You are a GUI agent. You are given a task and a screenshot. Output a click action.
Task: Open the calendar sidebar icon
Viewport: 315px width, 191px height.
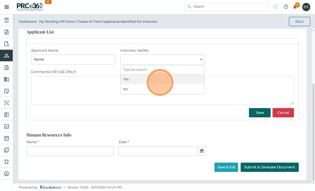(6, 138)
